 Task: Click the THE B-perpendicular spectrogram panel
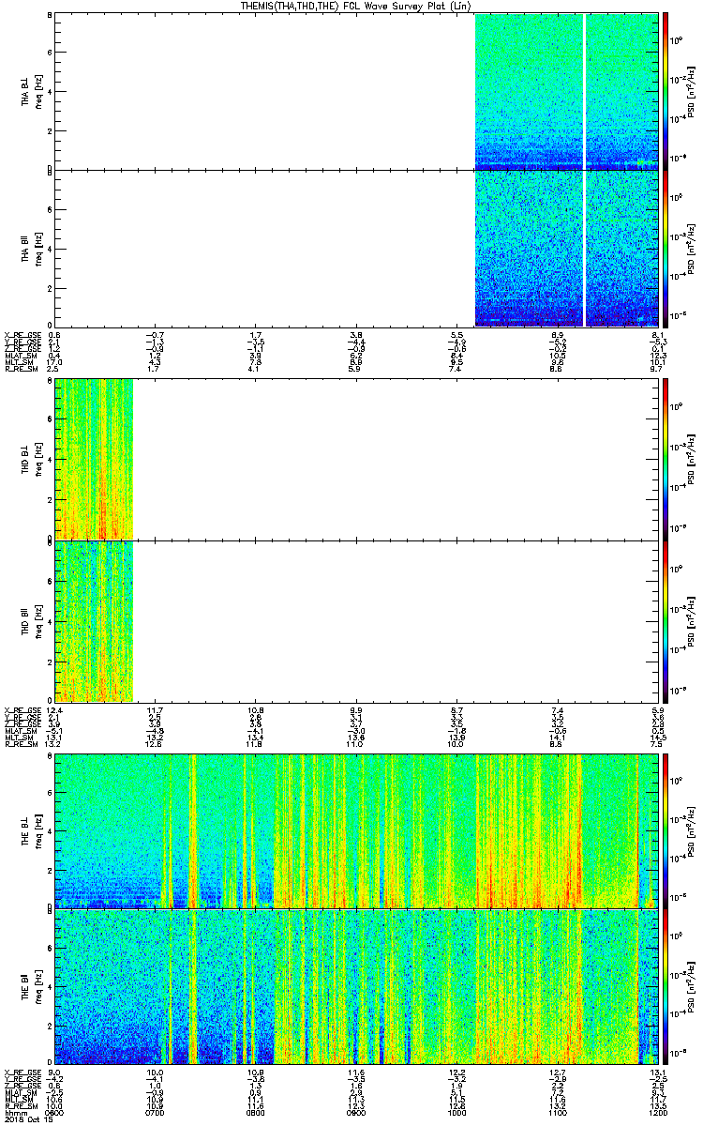[x=356, y=829]
